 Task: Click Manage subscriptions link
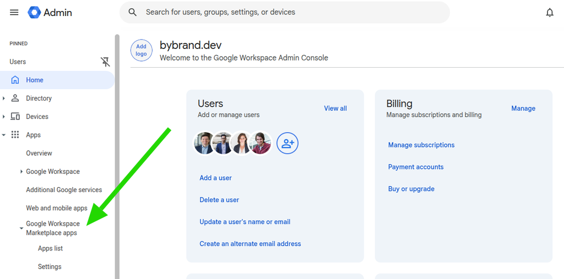(x=421, y=145)
